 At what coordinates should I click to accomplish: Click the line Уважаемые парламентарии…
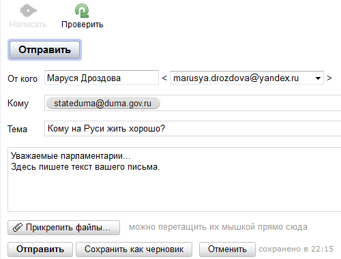pos(71,156)
